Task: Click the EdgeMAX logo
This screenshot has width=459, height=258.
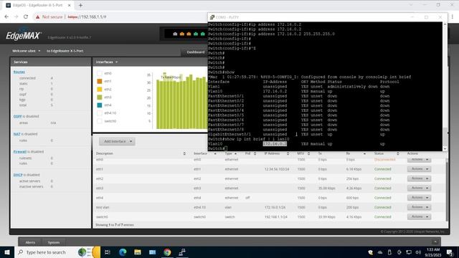Action: click(x=23, y=35)
